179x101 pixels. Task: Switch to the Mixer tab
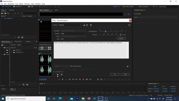(x=56, y=10)
